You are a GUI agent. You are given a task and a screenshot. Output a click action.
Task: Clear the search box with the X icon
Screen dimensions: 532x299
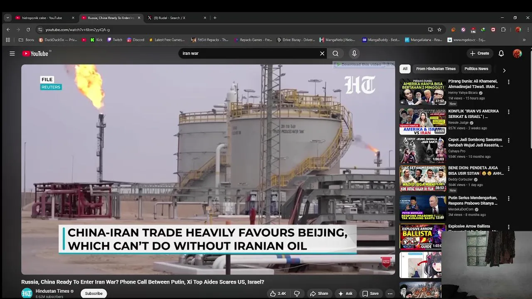(322, 53)
